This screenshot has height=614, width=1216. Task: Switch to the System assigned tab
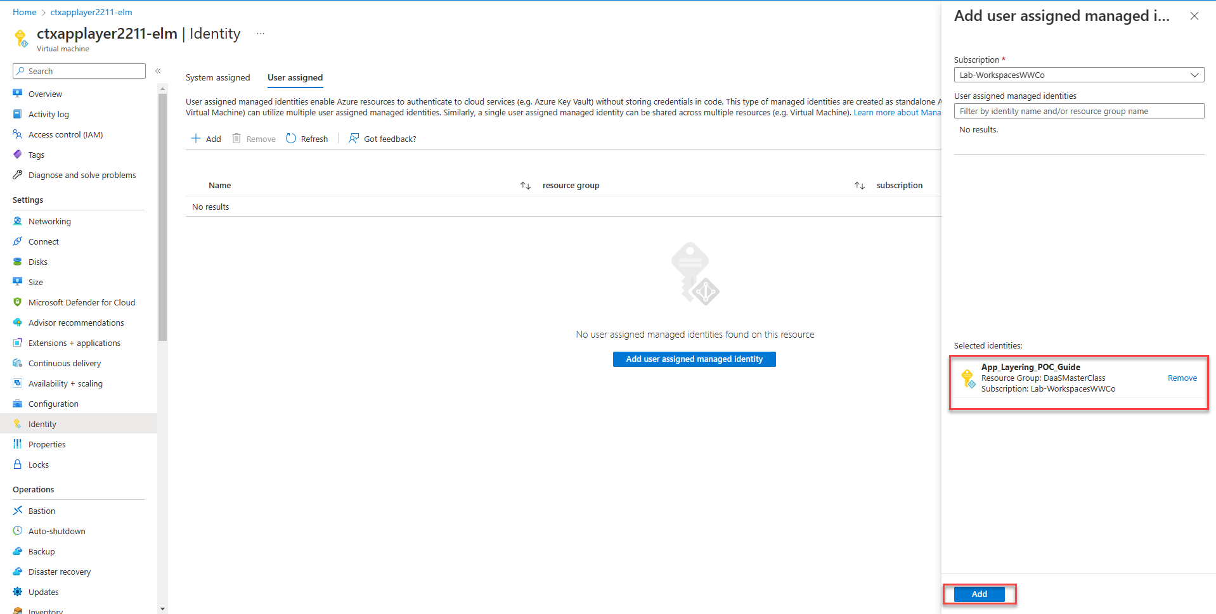[218, 78]
